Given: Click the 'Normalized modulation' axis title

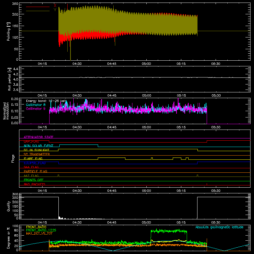Looking at the screenshot, I should coord(6,111).
